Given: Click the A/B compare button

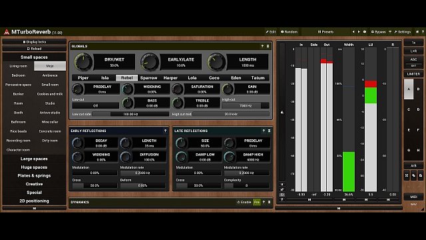Looking at the screenshot, I should coord(413,166).
